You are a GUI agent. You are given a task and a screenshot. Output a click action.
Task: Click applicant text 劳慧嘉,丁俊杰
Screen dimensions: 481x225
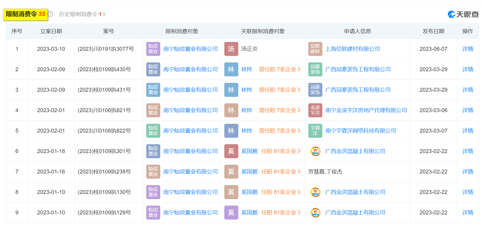[x=325, y=172]
